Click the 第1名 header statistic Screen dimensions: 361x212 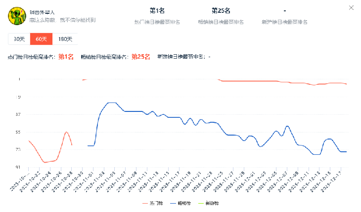157,10
